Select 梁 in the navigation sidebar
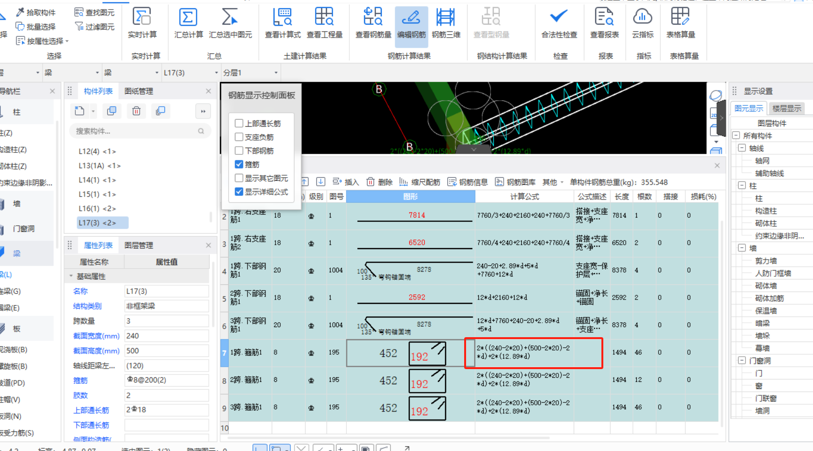The image size is (813, 451). tap(17, 253)
